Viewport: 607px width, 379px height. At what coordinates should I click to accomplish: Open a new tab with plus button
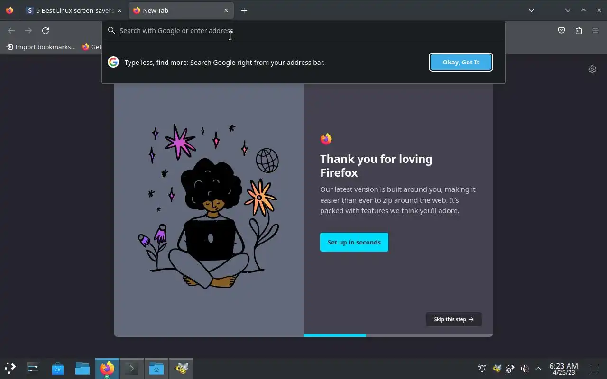click(244, 10)
